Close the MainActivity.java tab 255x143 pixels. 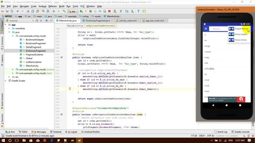point(78,21)
